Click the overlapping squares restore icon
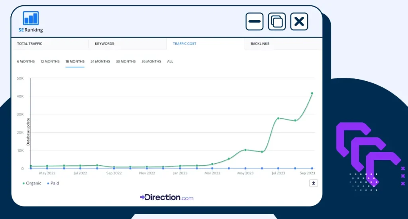The image size is (408, 219). pyautogui.click(x=277, y=22)
